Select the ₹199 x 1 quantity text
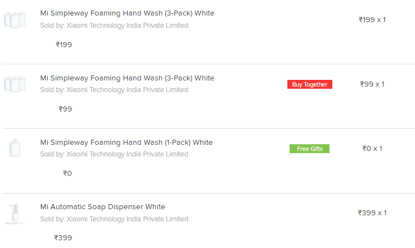The image size is (415, 248). pos(372,20)
